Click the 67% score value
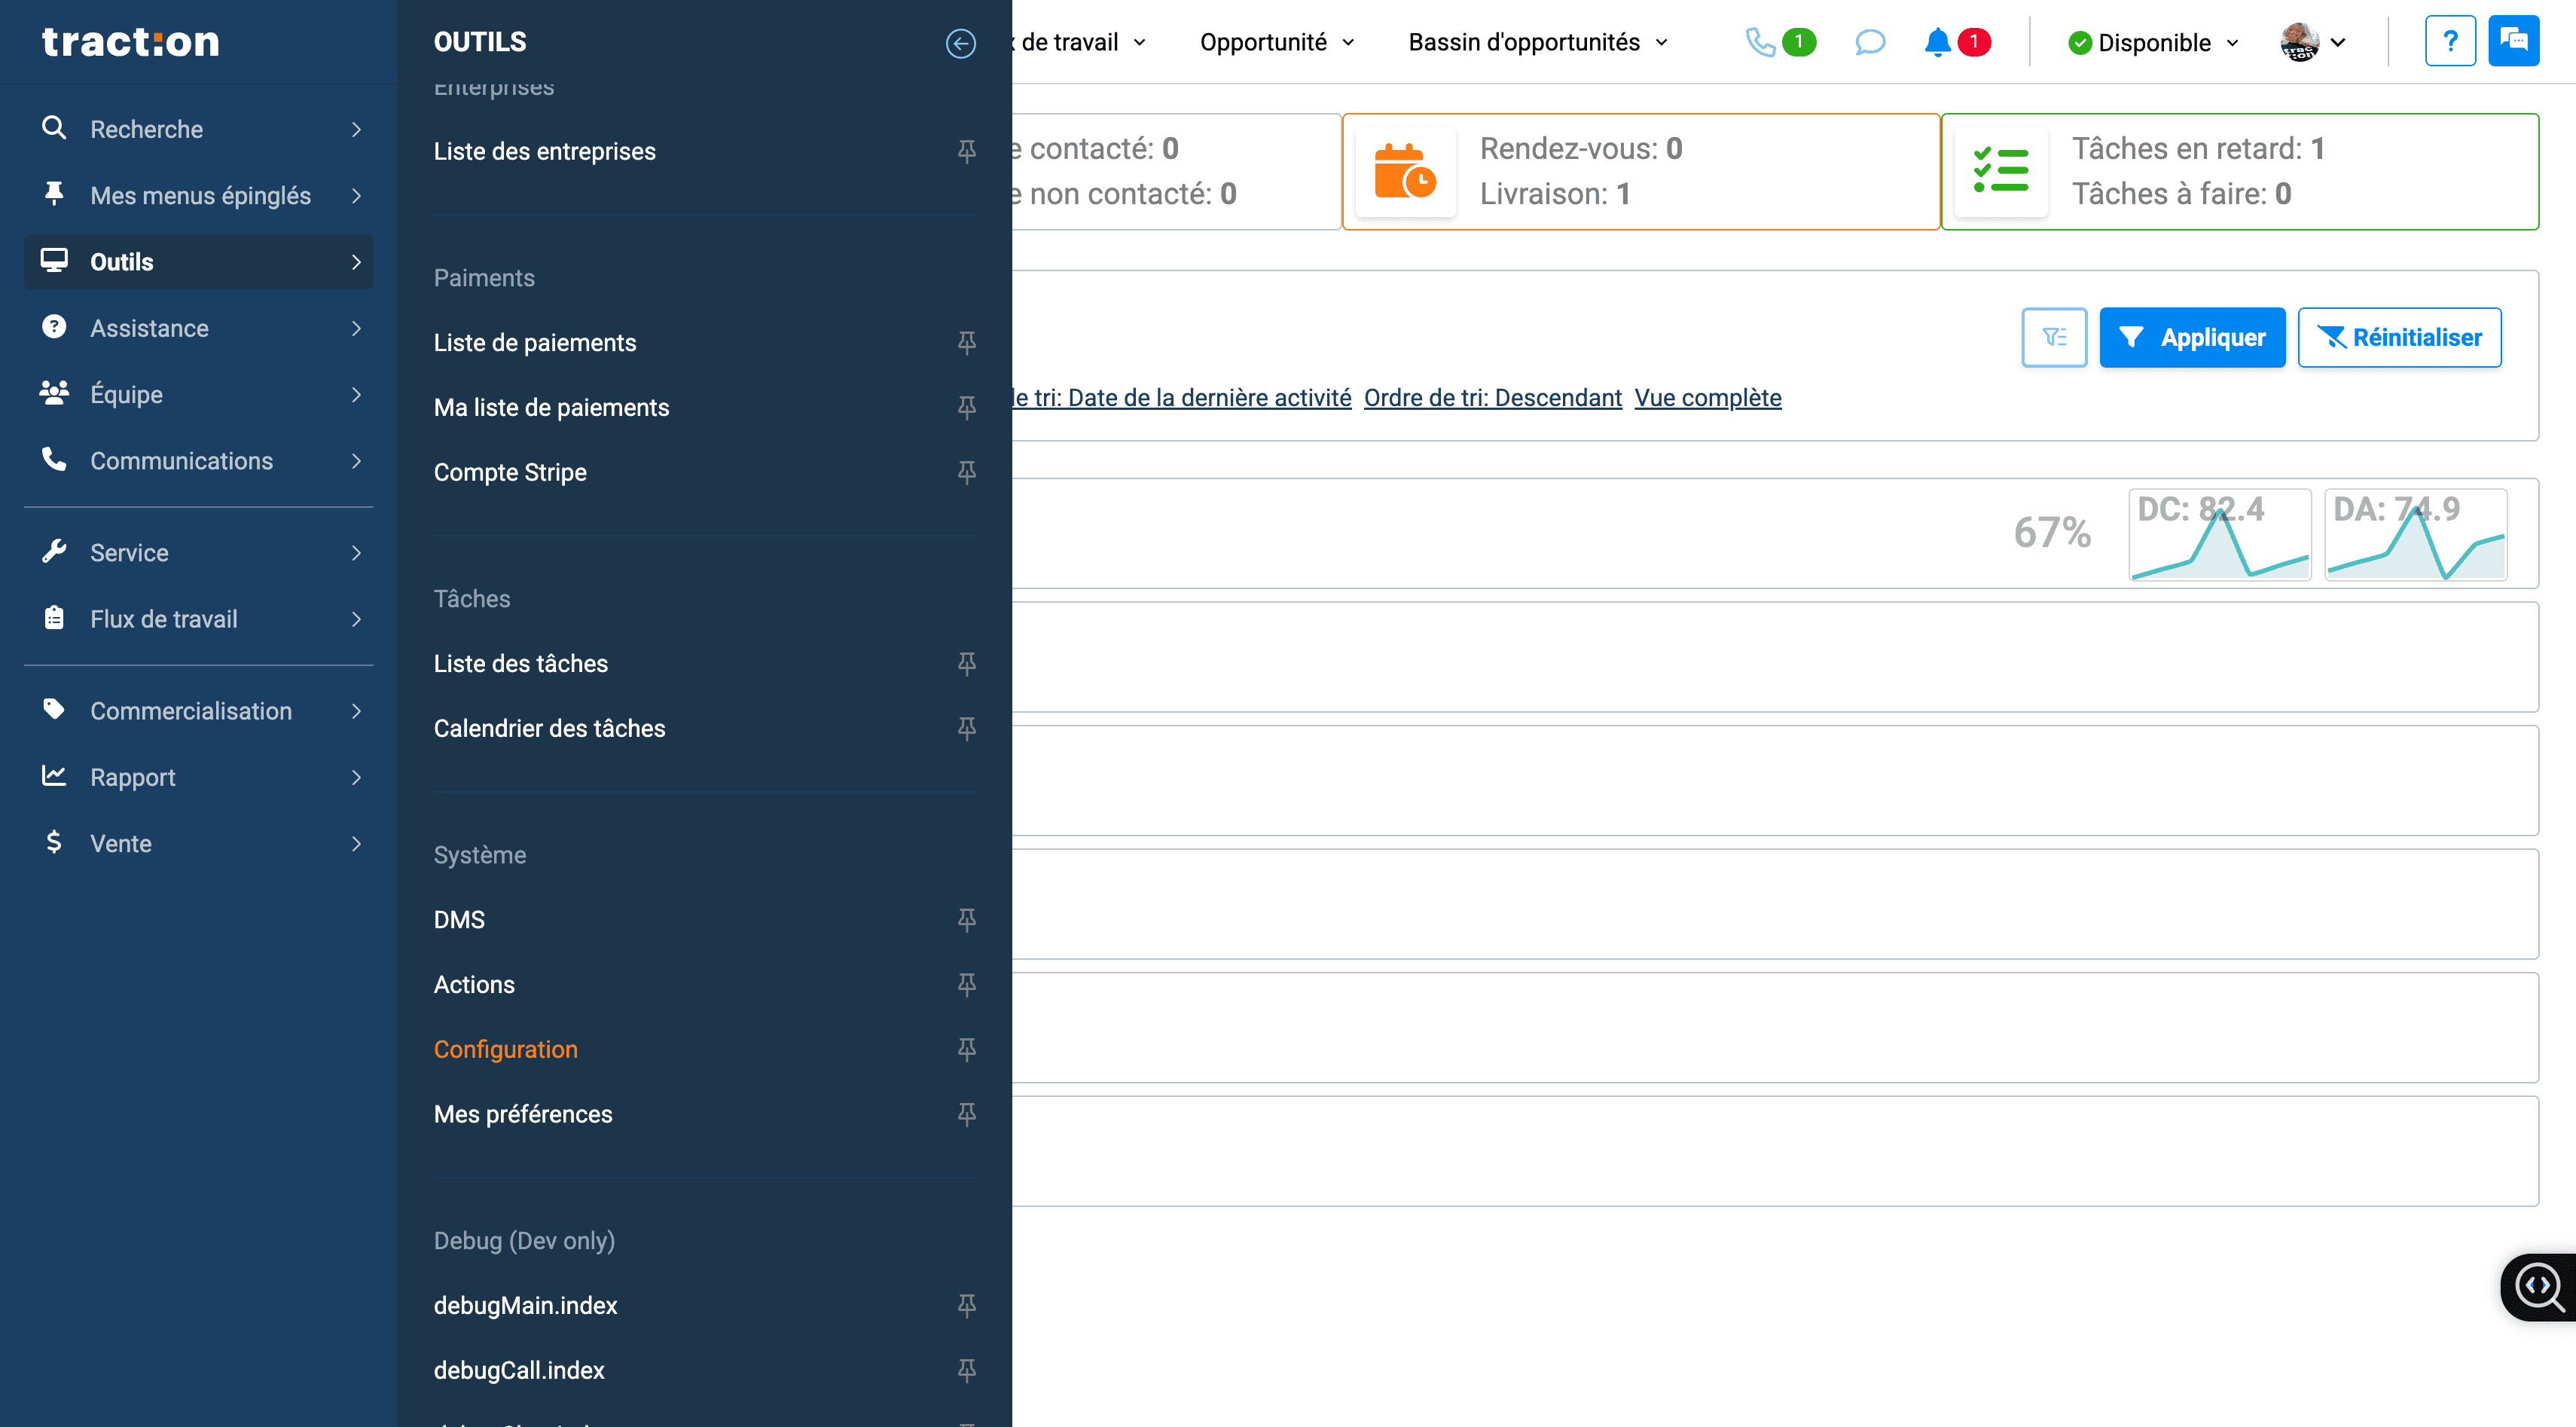Screen dimensions: 2576x1427 [2052, 533]
